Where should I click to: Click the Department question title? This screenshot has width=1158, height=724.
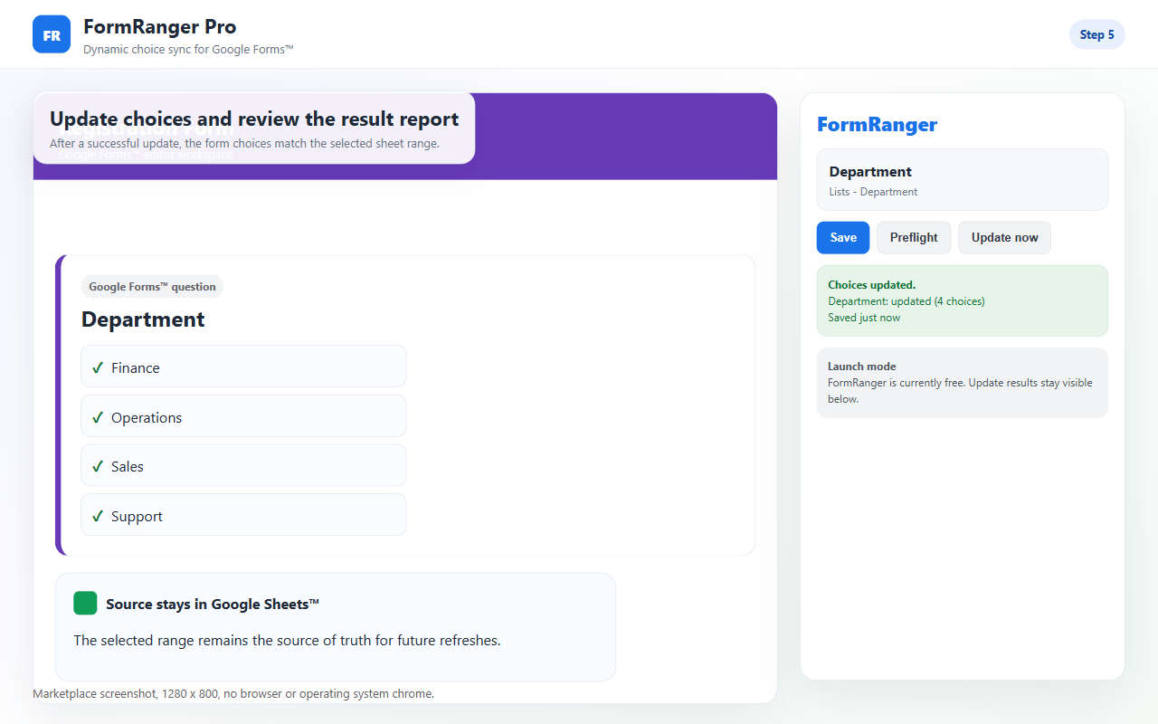(x=143, y=319)
